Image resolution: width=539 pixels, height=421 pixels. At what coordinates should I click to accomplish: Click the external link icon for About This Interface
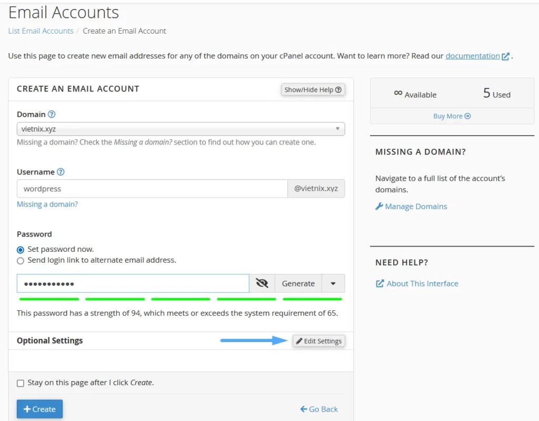click(x=380, y=283)
